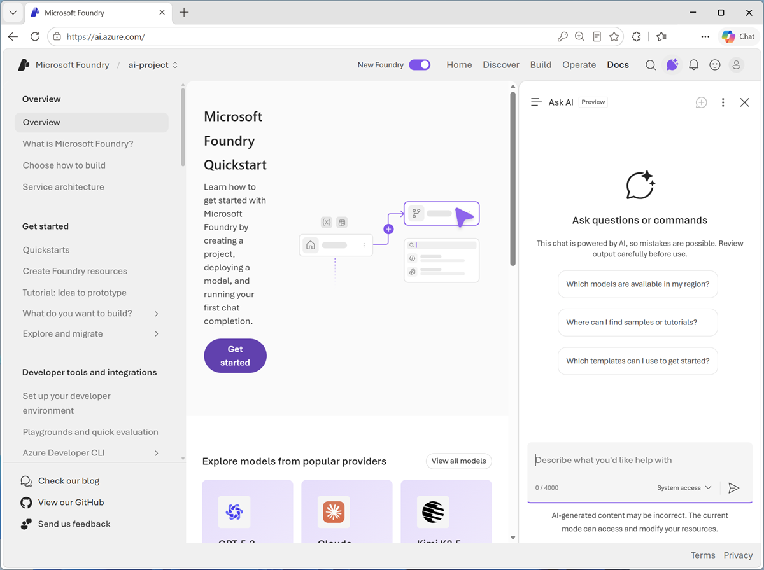The height and width of the screenshot is (570, 764).
Task: Start a new chat in Ask AI
Action: tap(701, 102)
